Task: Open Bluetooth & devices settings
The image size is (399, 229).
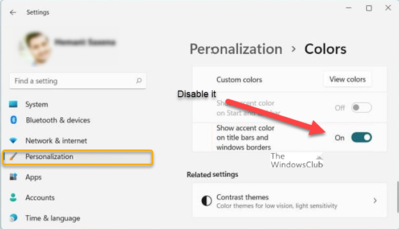Action: click(x=58, y=120)
